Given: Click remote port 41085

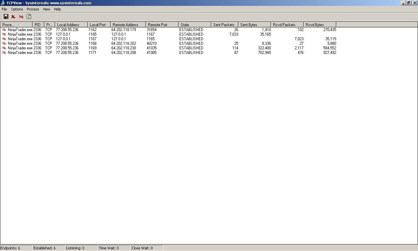Looking at the screenshot, I should point(152,53).
